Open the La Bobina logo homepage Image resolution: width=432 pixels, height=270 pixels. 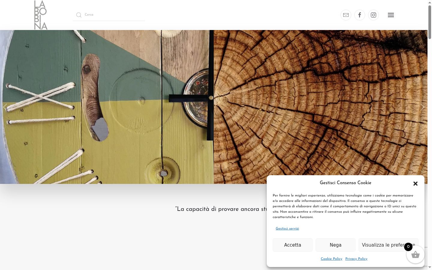tap(41, 15)
